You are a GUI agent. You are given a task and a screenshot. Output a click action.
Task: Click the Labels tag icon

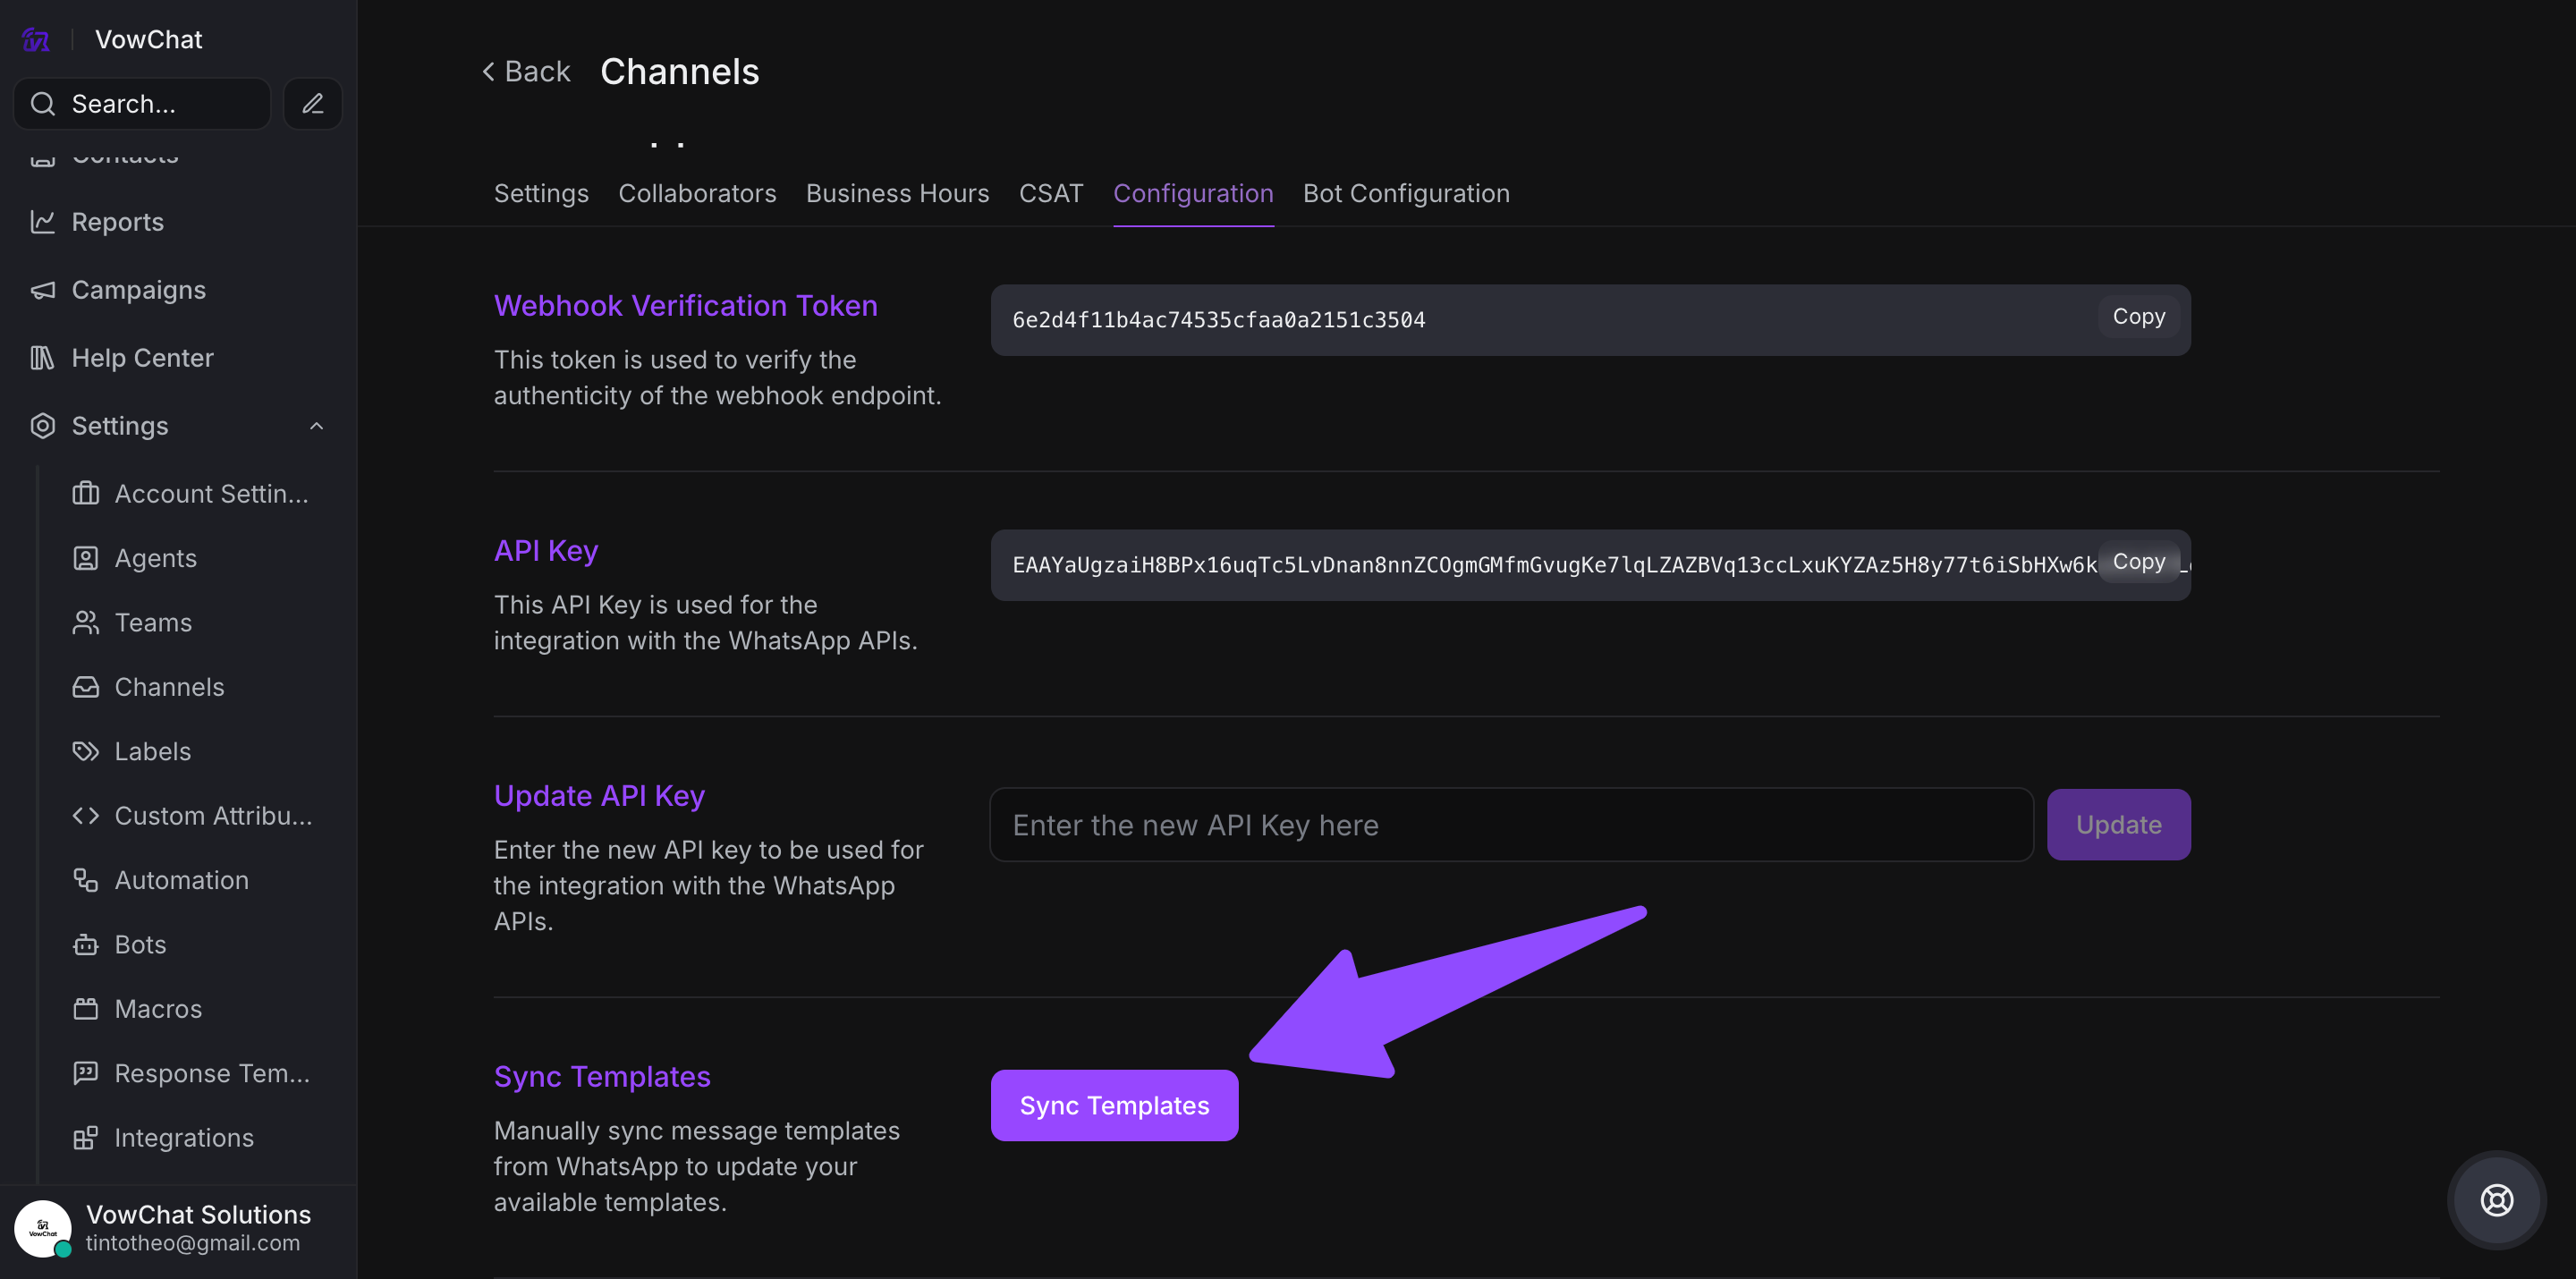[86, 752]
